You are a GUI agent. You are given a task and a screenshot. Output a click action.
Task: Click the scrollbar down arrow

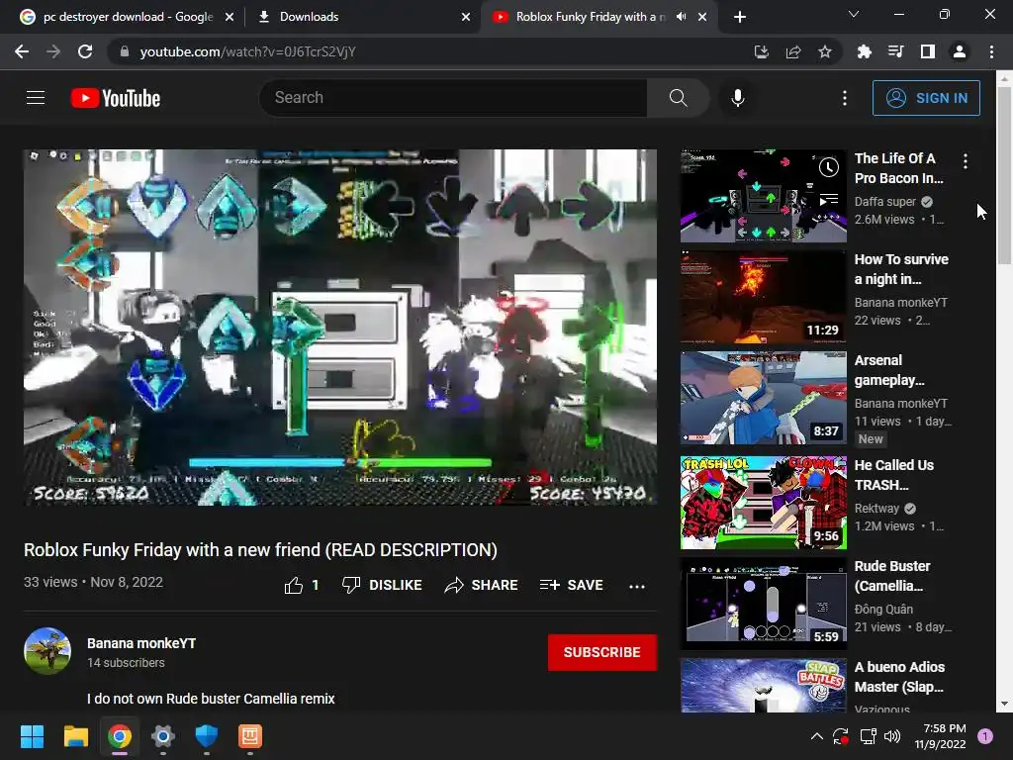click(1004, 704)
